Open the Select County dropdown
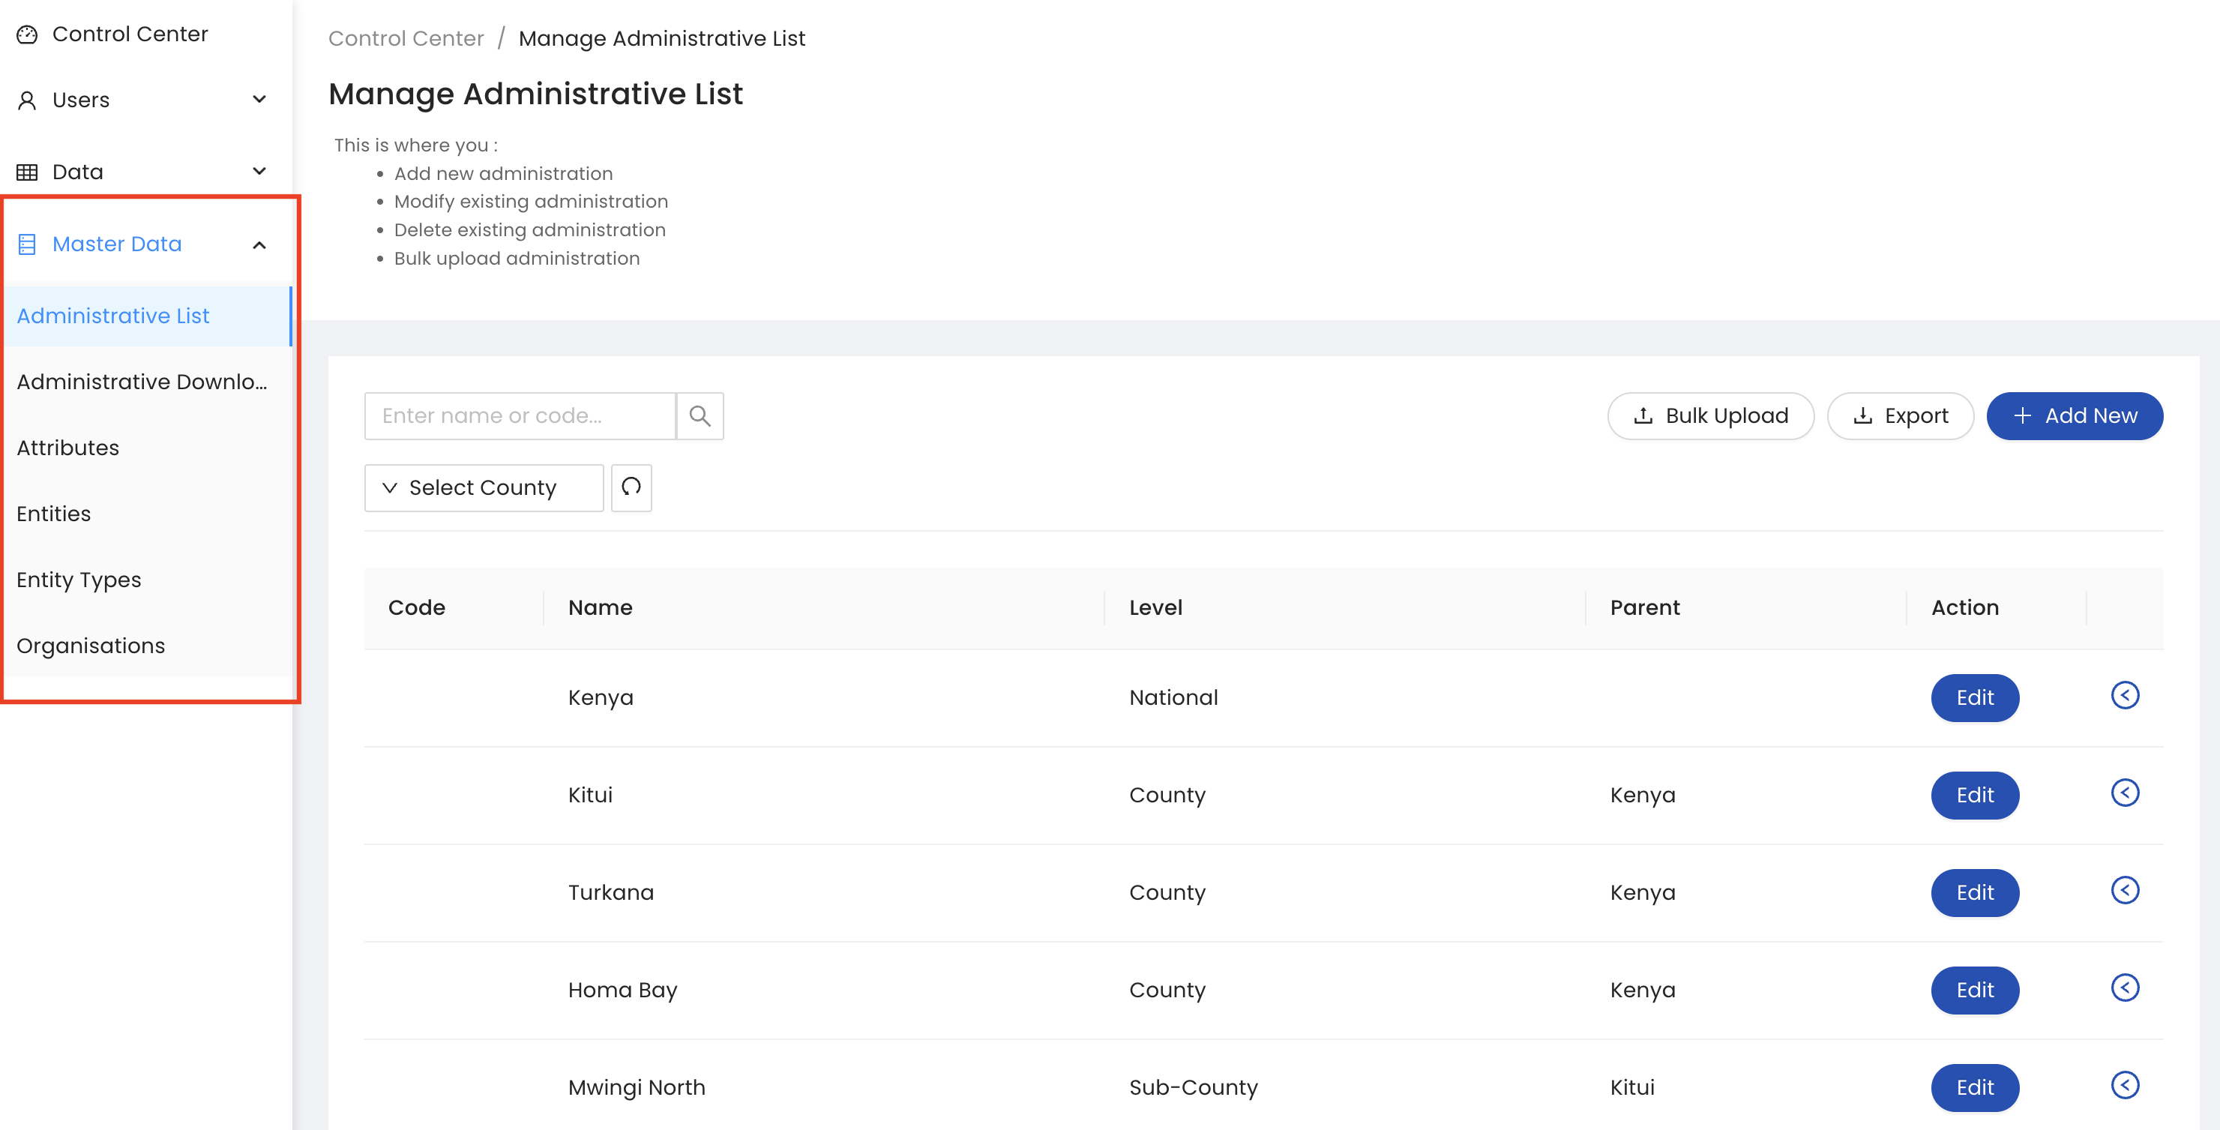Screen dimensions: 2220x1130 point(483,488)
